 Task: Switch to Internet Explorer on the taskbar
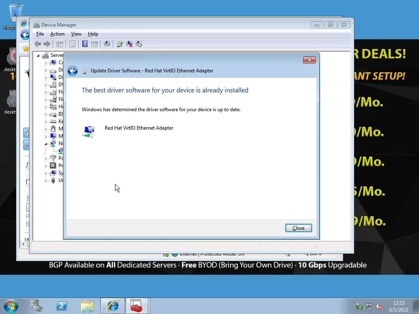point(113,306)
